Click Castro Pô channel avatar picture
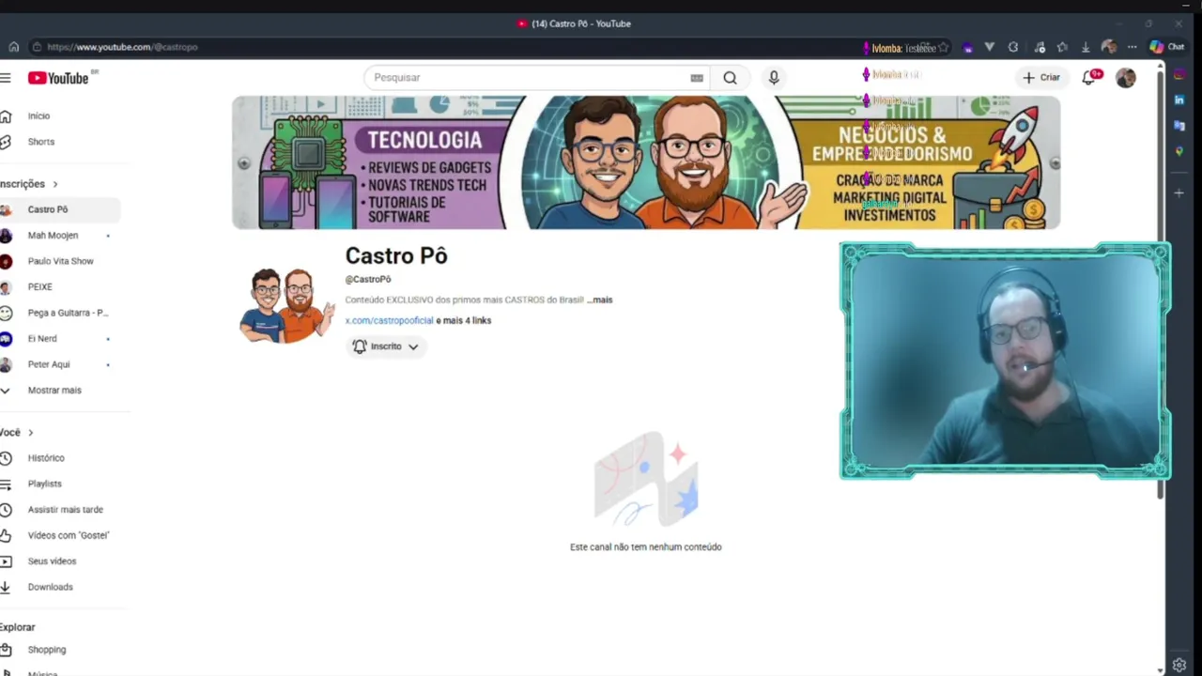The height and width of the screenshot is (676, 1202). [286, 304]
